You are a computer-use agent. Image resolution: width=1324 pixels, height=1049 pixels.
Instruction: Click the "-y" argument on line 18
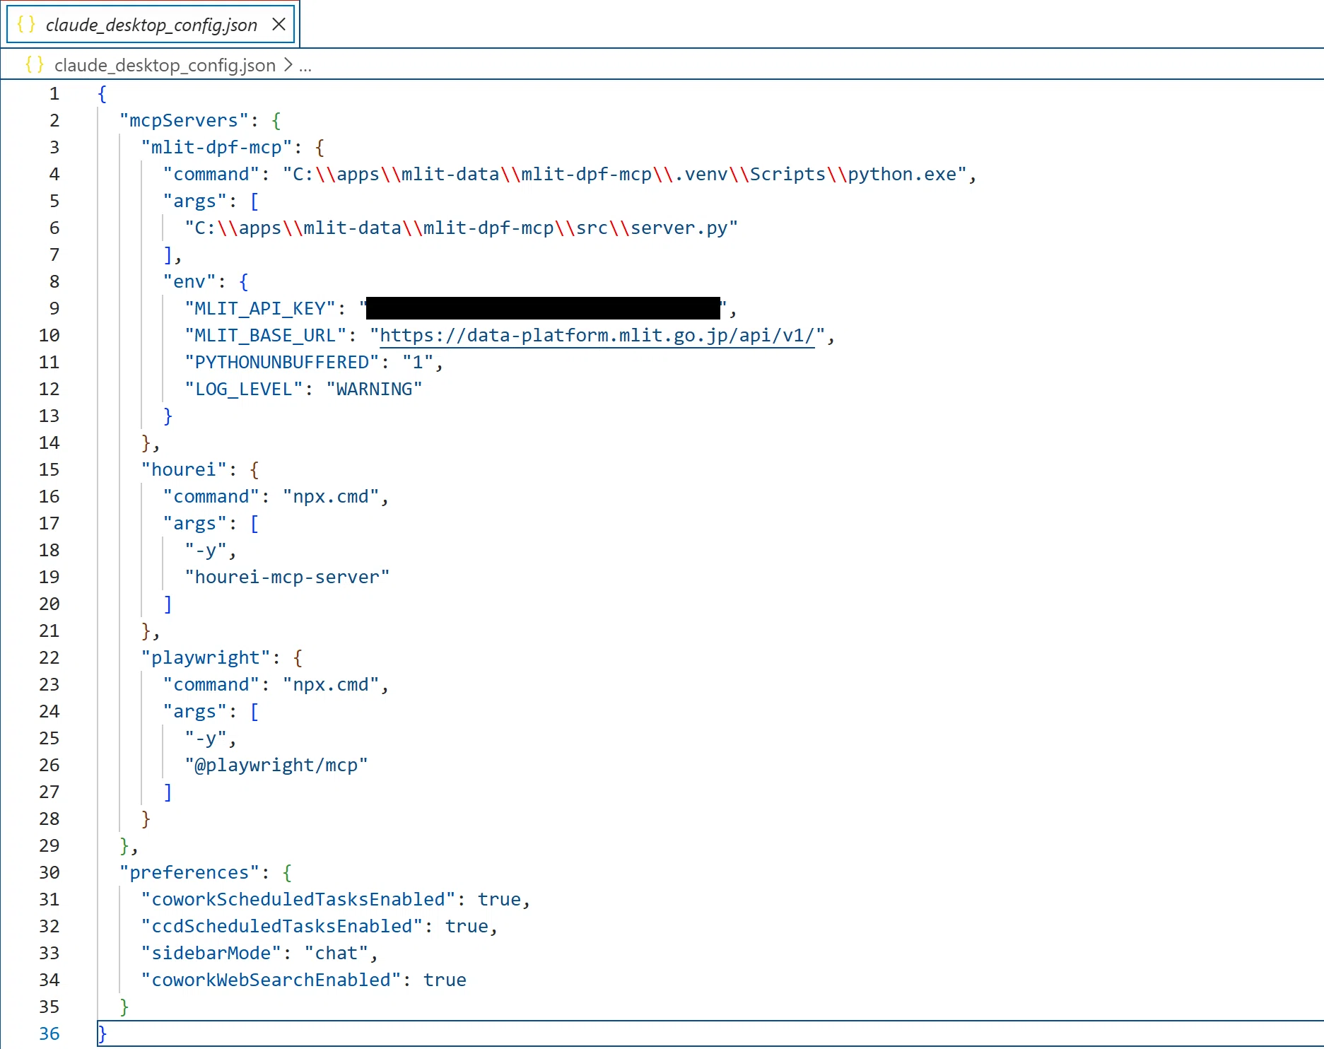206,550
